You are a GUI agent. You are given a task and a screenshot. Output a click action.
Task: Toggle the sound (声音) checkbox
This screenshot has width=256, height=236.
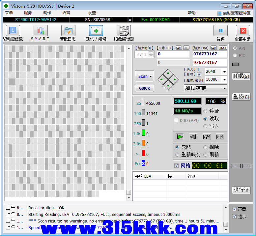[234, 209]
